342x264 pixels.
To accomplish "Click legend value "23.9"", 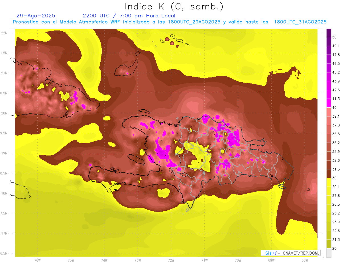I will (x=336, y=222).
